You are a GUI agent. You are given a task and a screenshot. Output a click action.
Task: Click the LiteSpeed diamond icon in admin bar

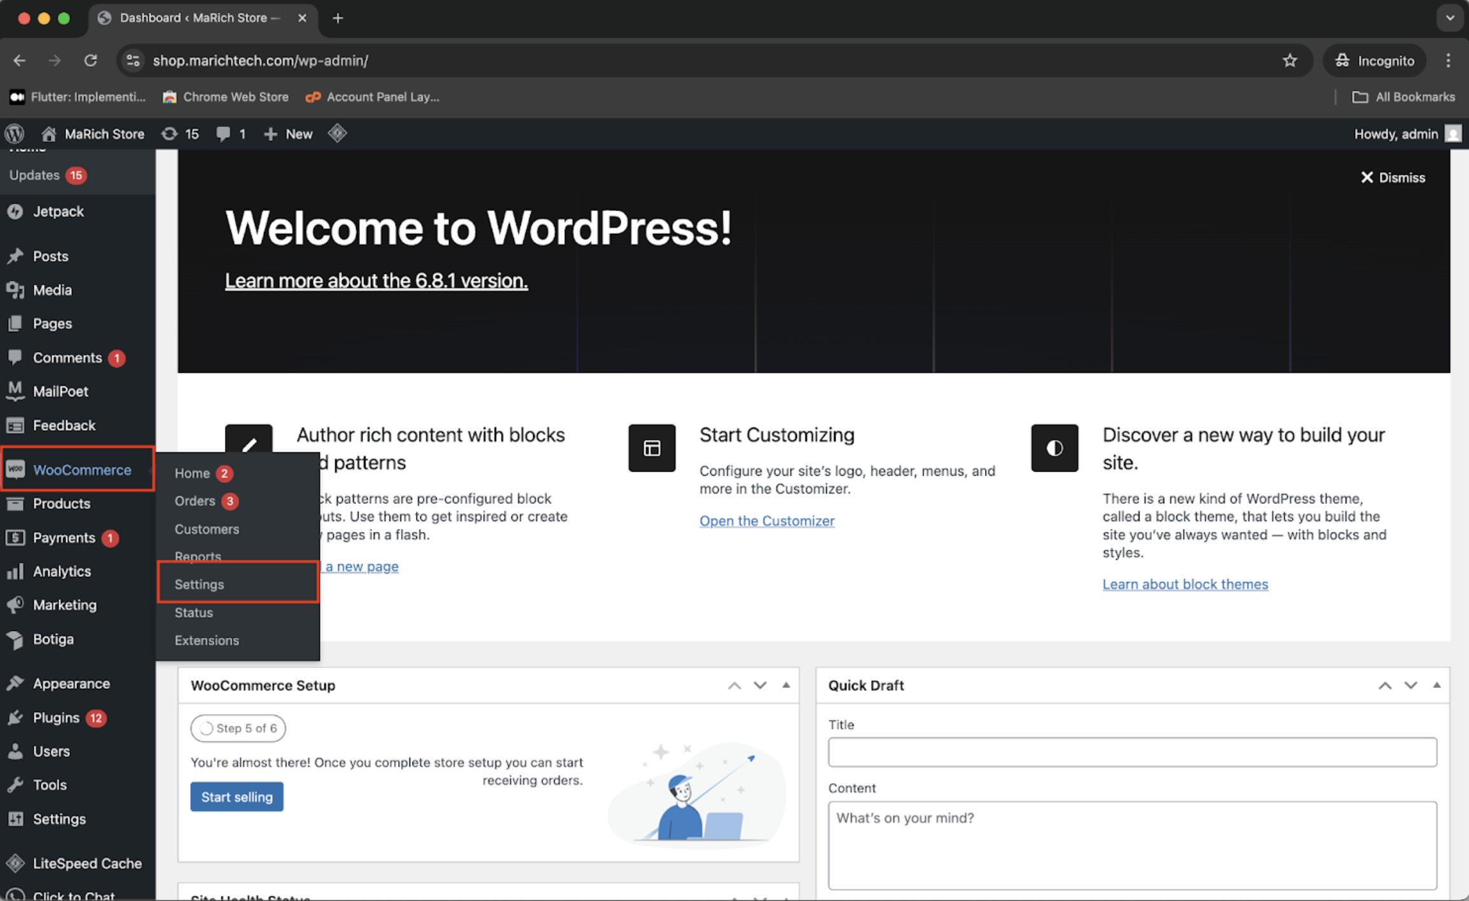click(x=337, y=133)
